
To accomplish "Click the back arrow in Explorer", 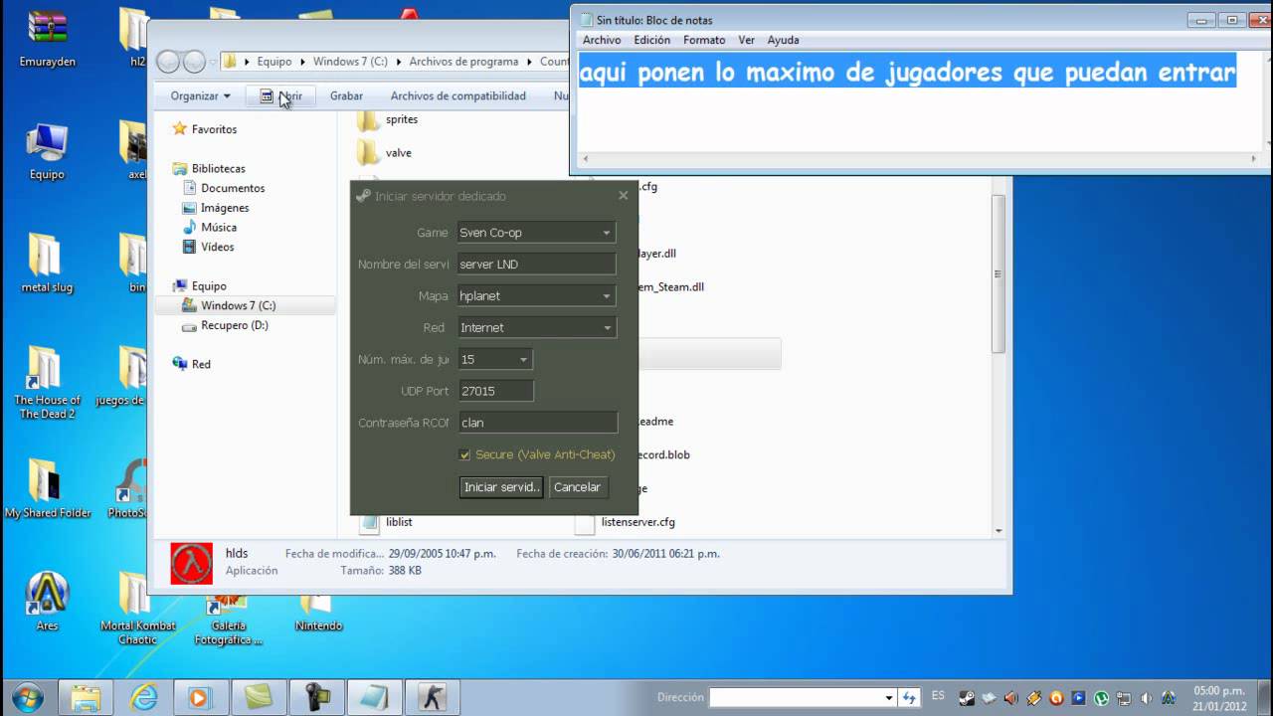I will point(168,62).
